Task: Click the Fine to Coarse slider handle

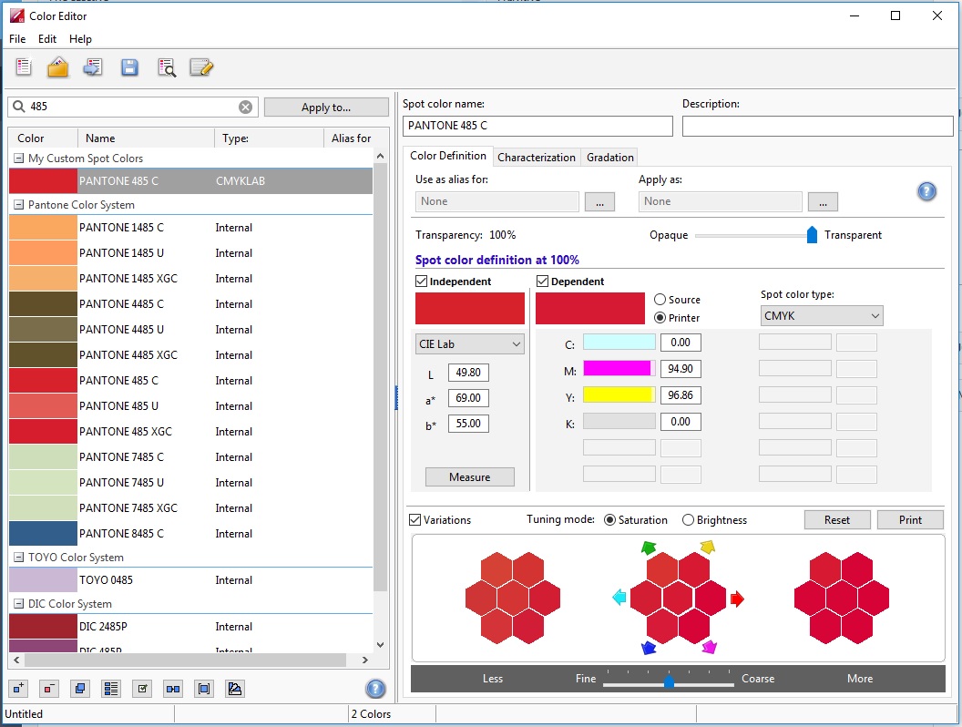Action: click(x=669, y=681)
